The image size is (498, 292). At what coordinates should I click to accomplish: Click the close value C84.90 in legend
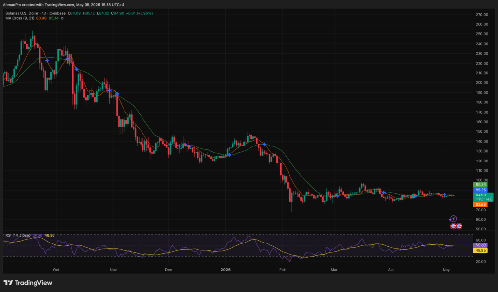pyautogui.click(x=118, y=13)
